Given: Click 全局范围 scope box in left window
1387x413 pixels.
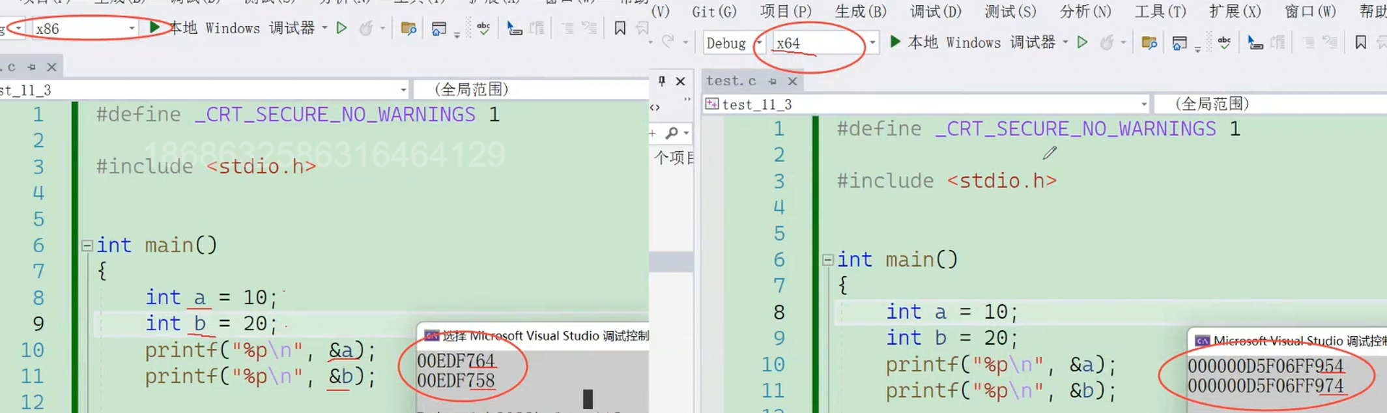Looking at the screenshot, I should pyautogui.click(x=532, y=90).
